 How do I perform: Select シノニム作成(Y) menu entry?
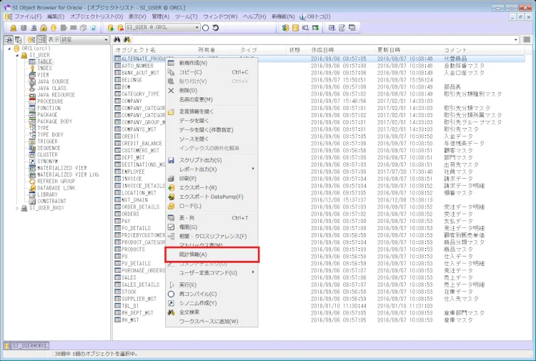(212, 303)
